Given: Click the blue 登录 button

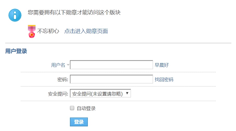Looking at the screenshot, I should coord(79,122).
